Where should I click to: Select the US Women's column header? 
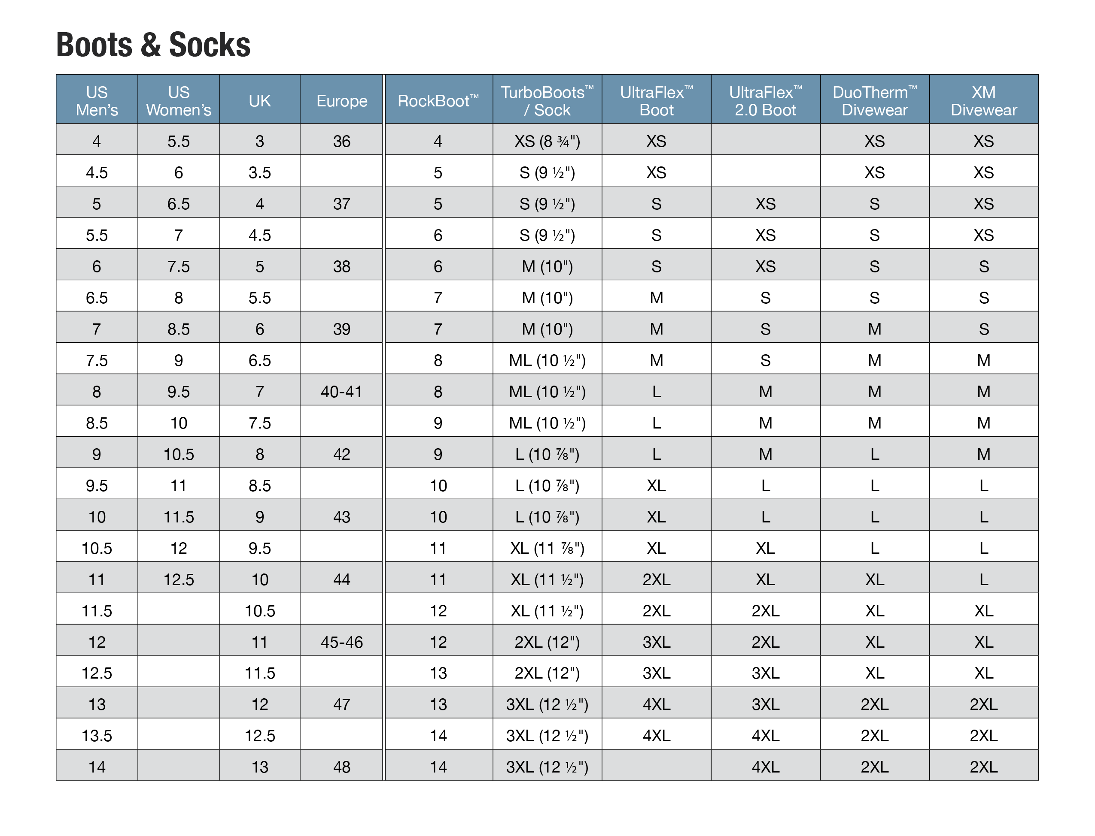(x=178, y=100)
